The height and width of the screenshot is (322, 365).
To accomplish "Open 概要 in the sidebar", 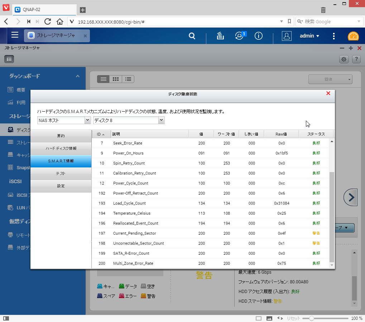I will [x=21, y=90].
